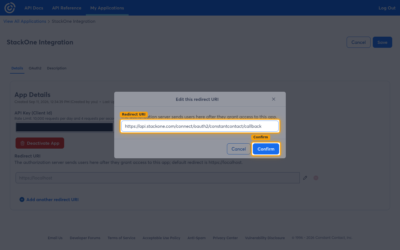Click the red remove icon beside https://localhost
Viewport: 400px width, 250px height.
(316, 178)
